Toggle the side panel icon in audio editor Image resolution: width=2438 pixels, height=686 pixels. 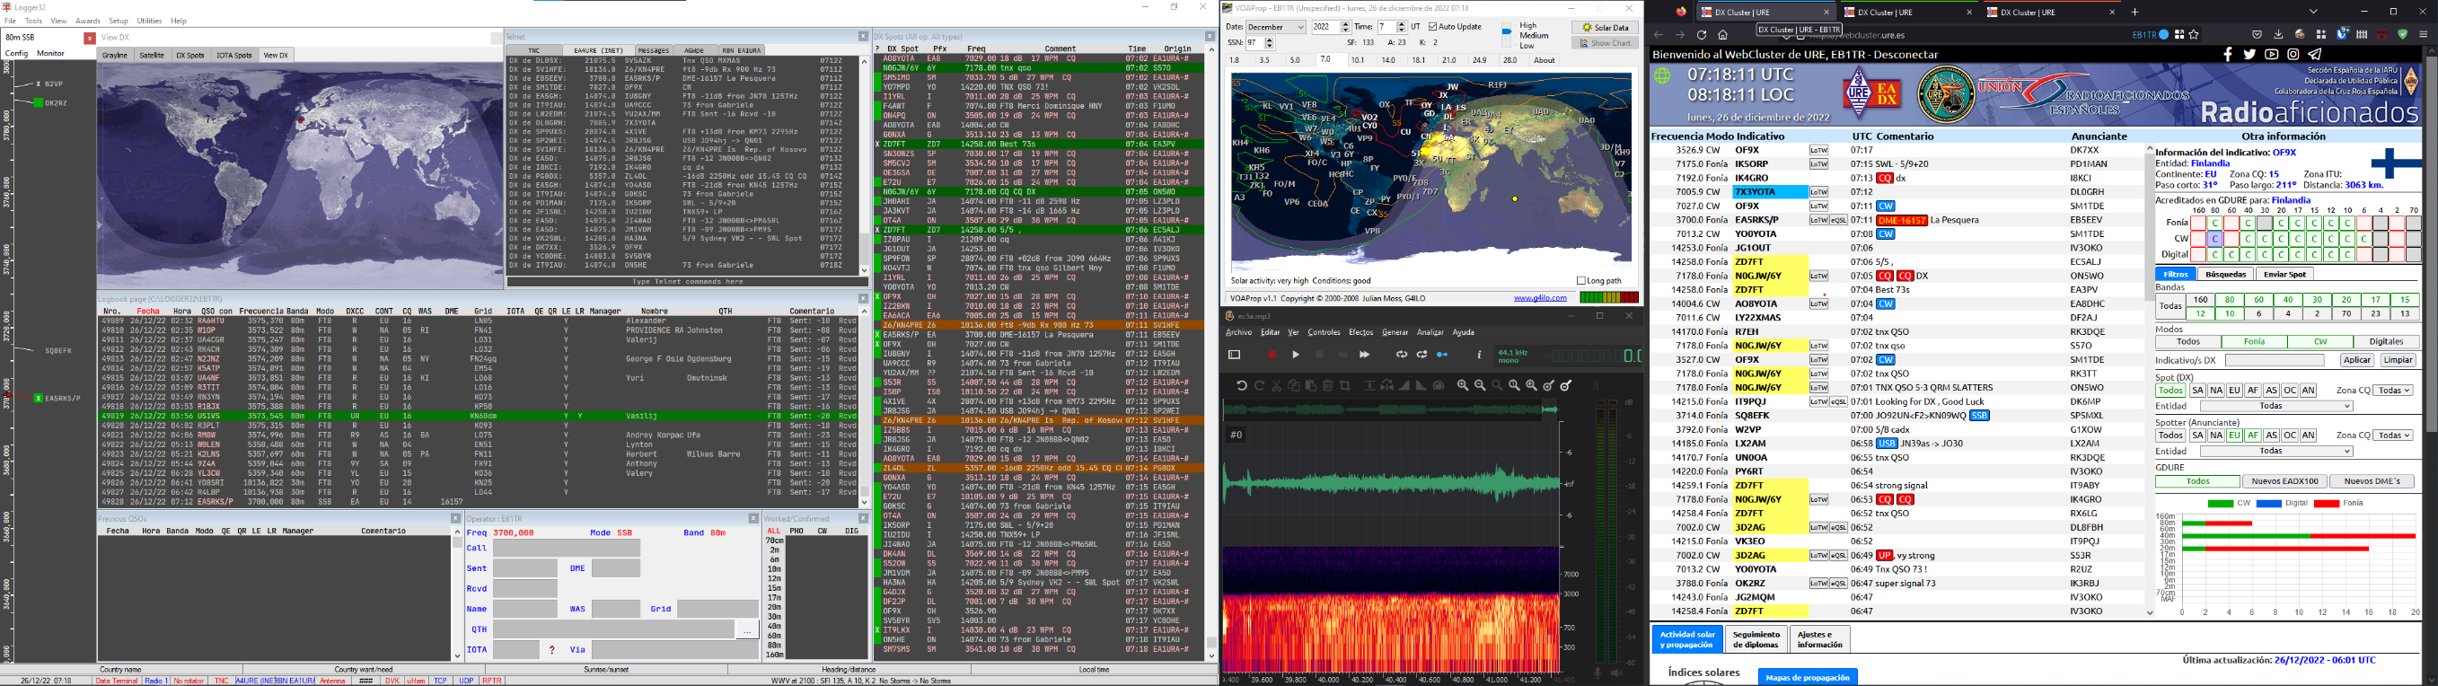(1234, 355)
